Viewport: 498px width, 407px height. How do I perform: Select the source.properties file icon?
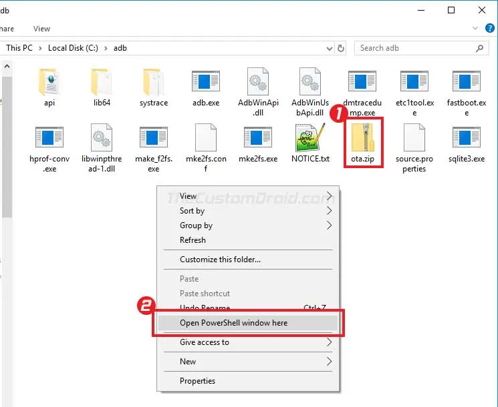414,137
